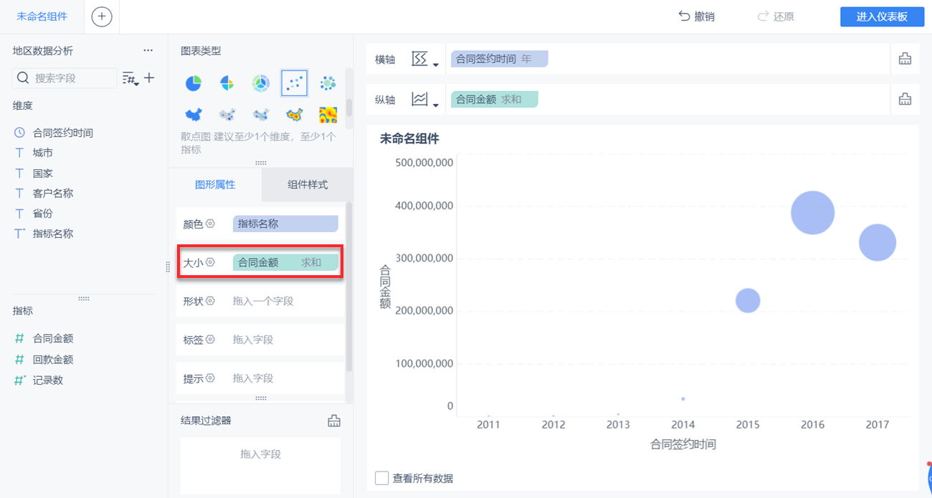
Task: Open the 大小 settings gear
Action: coord(211,262)
